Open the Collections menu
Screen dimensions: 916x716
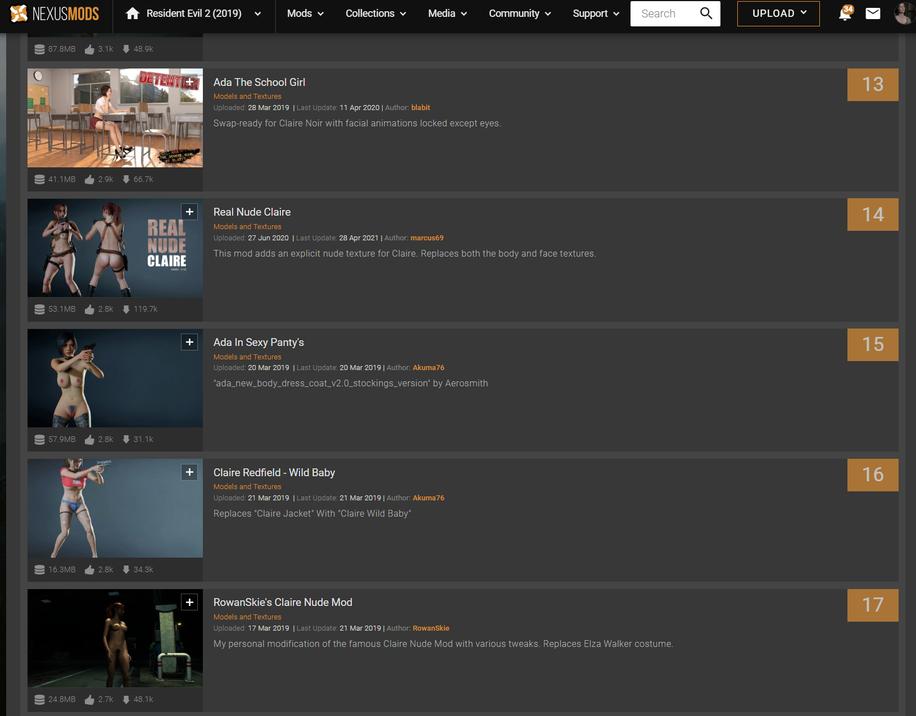pos(375,13)
